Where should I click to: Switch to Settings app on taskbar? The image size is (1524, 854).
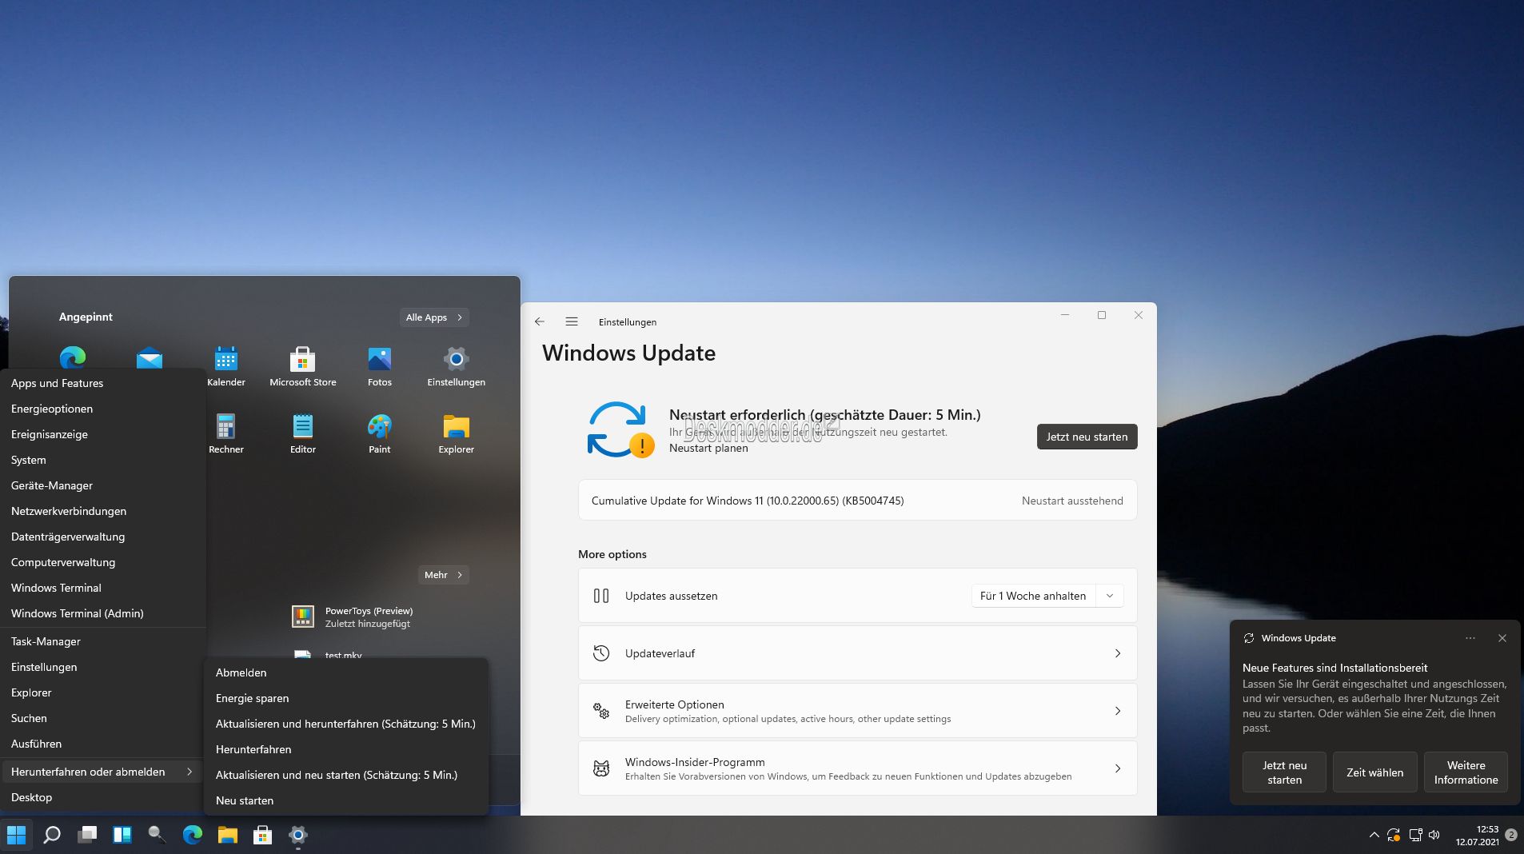pos(298,835)
